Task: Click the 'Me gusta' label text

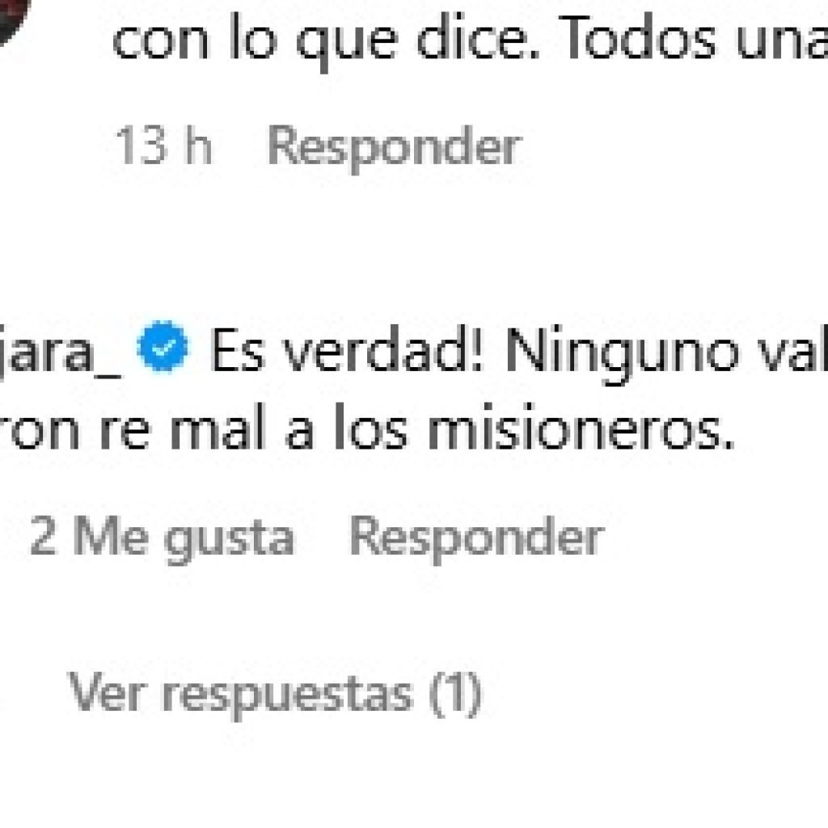Action: coord(184,538)
